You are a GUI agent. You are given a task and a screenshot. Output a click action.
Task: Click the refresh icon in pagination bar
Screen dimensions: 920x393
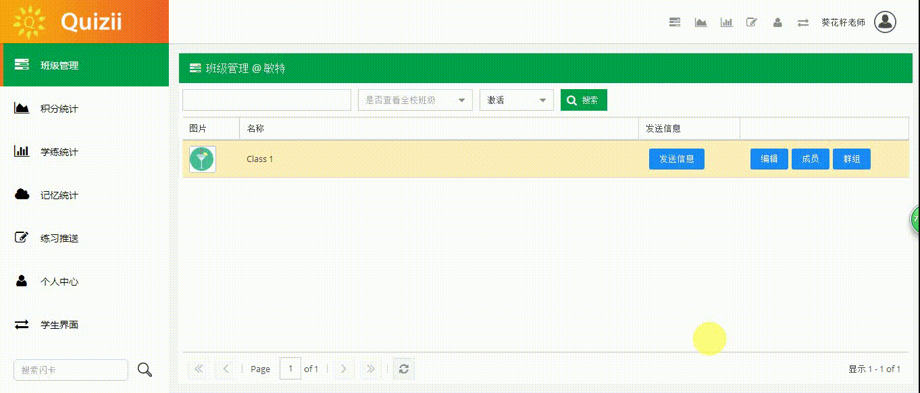[404, 369]
